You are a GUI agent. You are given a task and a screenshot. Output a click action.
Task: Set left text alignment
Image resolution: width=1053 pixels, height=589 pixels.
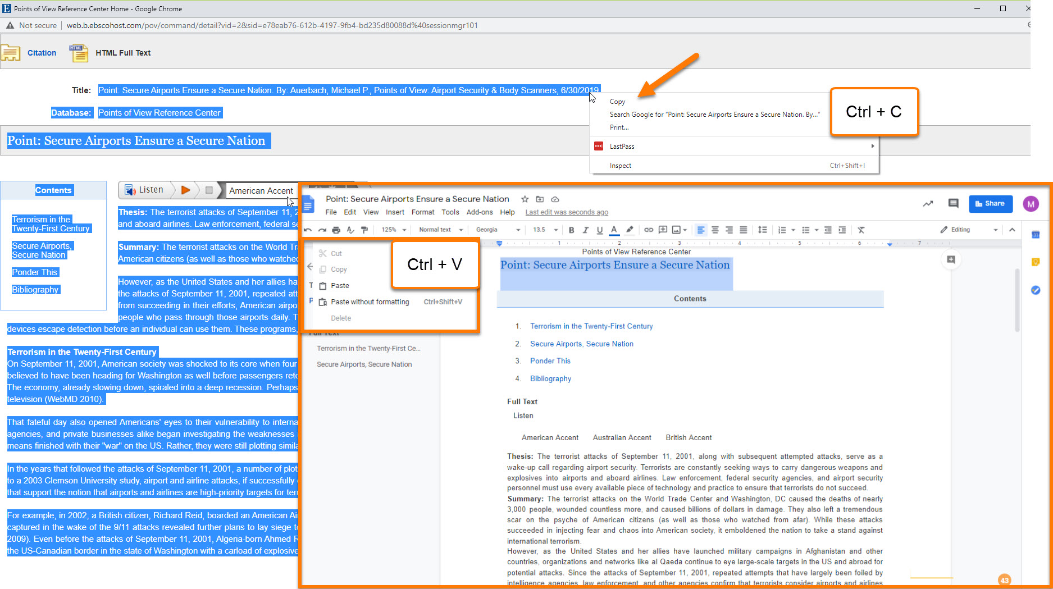click(x=701, y=230)
